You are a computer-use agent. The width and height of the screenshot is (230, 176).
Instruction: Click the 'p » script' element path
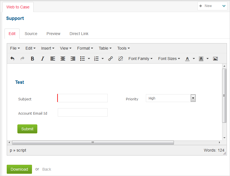pos(18,150)
